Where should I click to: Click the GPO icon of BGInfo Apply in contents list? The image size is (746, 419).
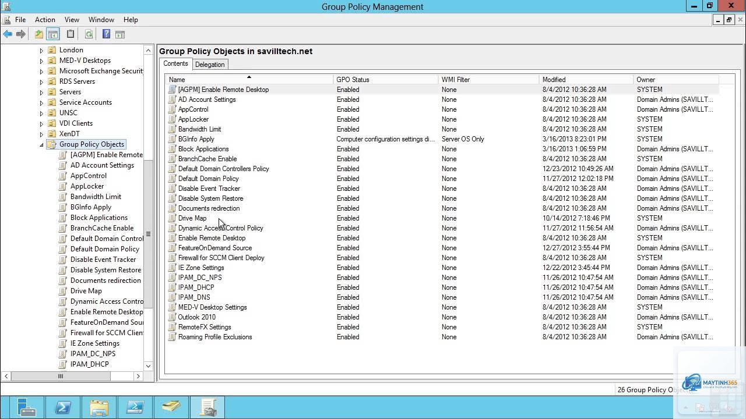point(172,139)
